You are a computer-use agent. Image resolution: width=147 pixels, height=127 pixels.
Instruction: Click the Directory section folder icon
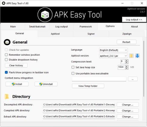point(7,96)
